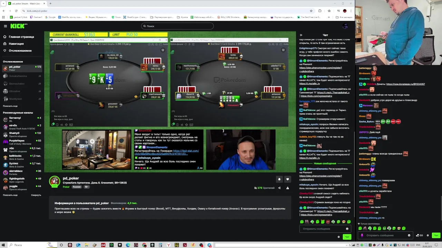Open the user avatar menu at top right of Kick
Viewport: 442px width, 248px height.
point(345,26)
